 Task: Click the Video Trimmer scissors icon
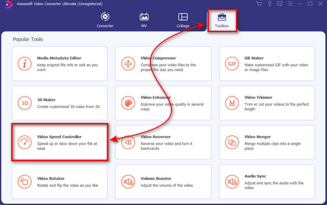[232, 103]
